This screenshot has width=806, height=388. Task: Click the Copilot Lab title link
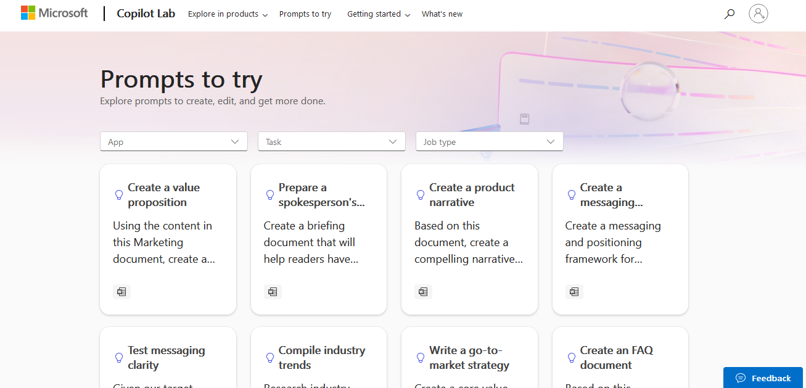pyautogui.click(x=146, y=14)
